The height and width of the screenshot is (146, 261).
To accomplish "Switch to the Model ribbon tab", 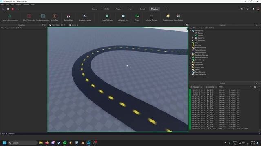I will (106, 9).
